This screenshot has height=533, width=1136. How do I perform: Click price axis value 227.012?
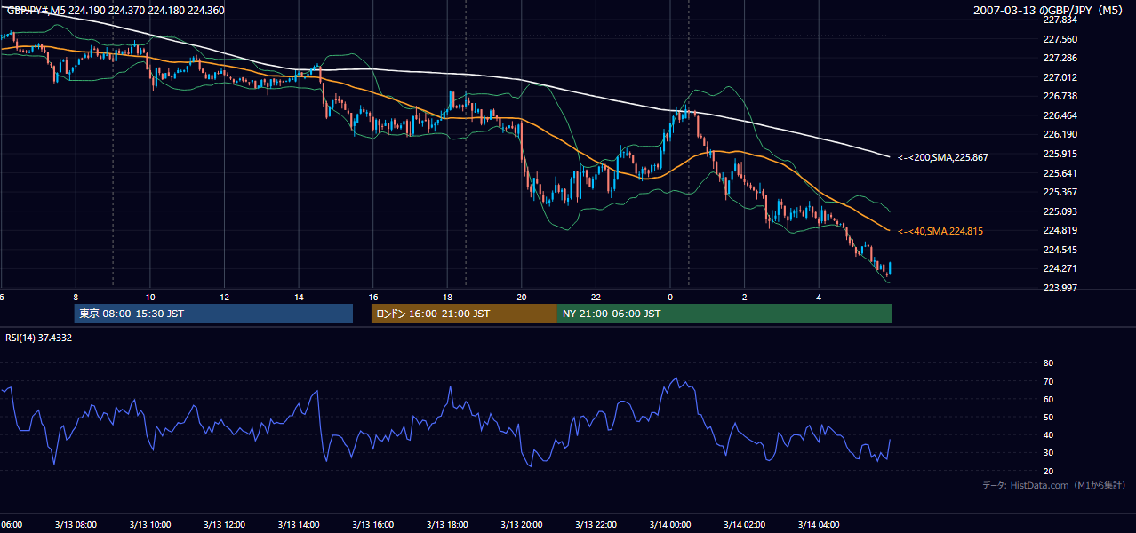tap(1060, 77)
